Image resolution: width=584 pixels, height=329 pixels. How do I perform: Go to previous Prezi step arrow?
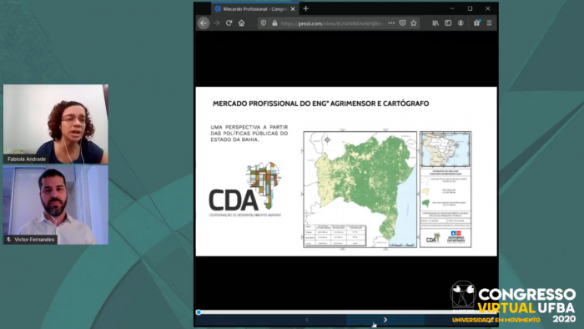point(307,320)
